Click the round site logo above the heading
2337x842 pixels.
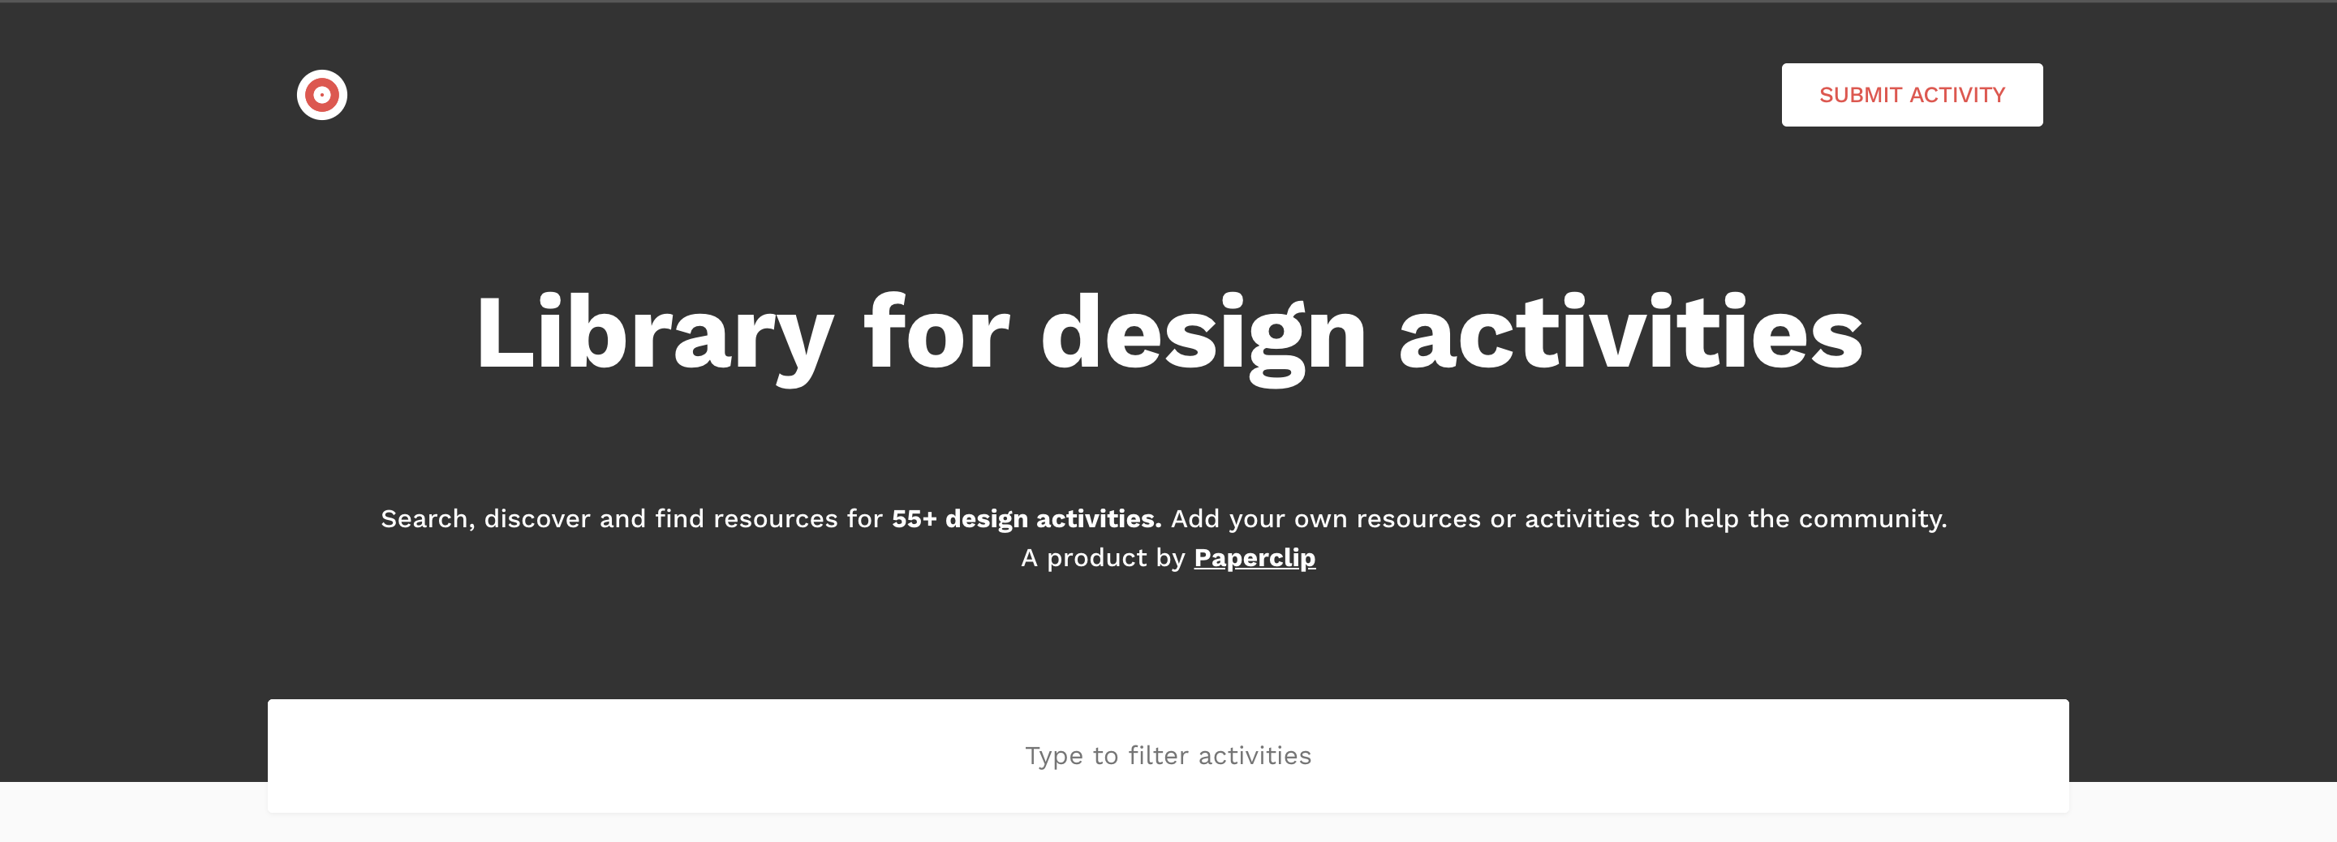coord(322,93)
